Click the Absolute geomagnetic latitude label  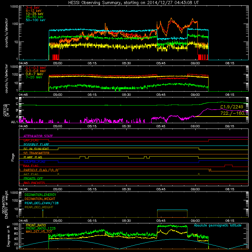coord(218,226)
